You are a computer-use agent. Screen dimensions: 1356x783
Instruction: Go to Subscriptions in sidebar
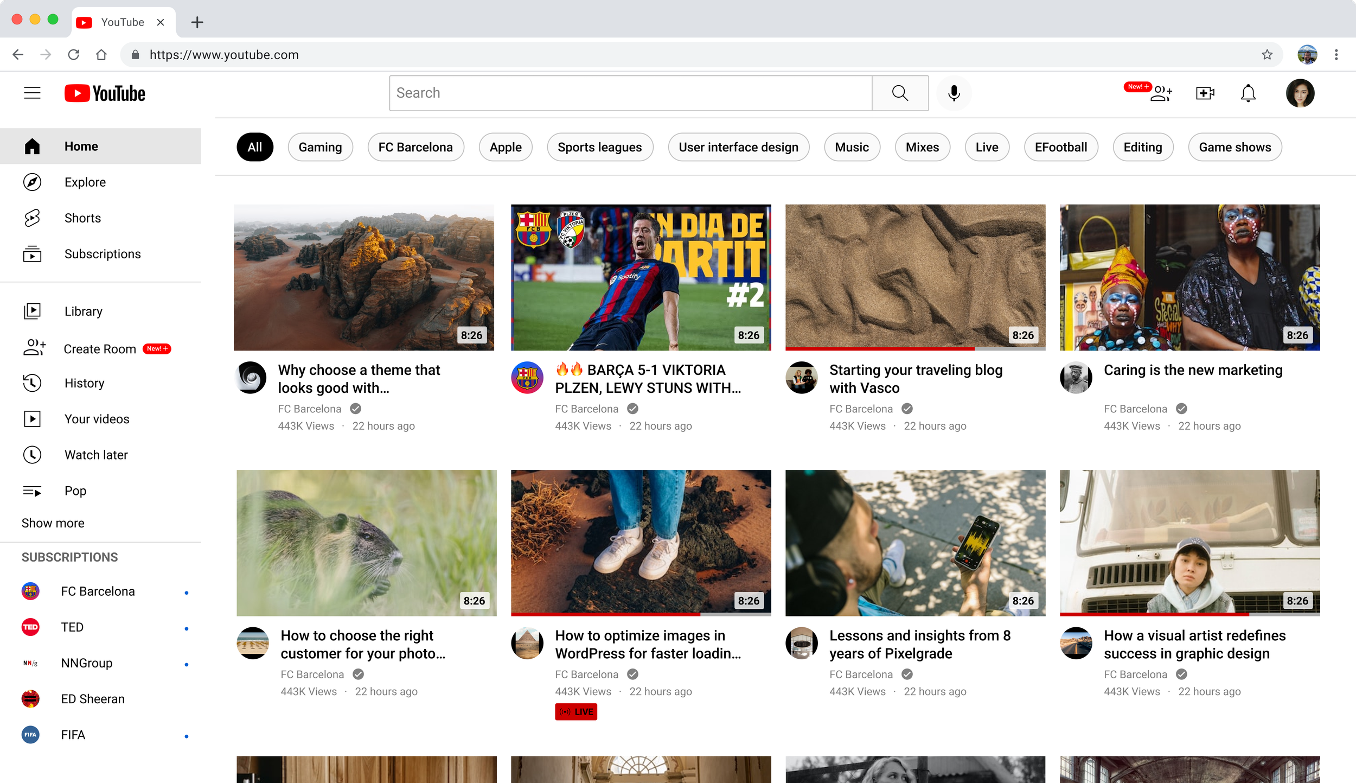click(102, 254)
